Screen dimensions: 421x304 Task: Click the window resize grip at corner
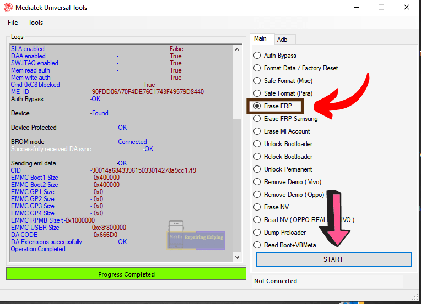click(x=415, y=296)
